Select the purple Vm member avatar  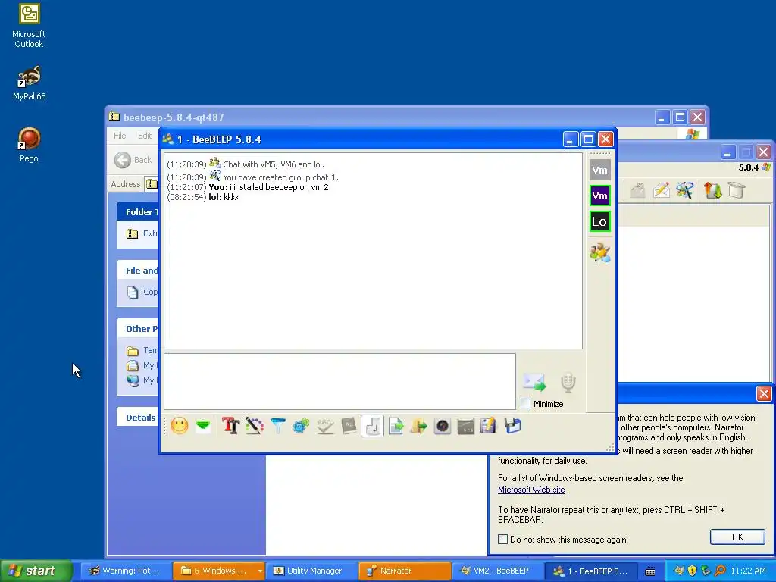click(600, 196)
